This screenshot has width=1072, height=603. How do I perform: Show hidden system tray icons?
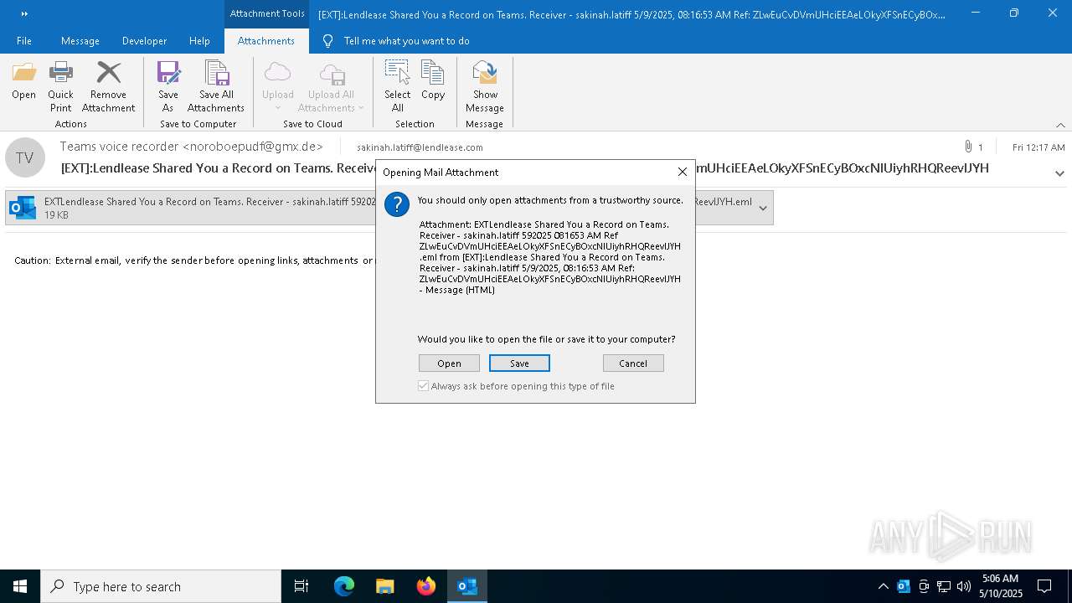(x=883, y=586)
